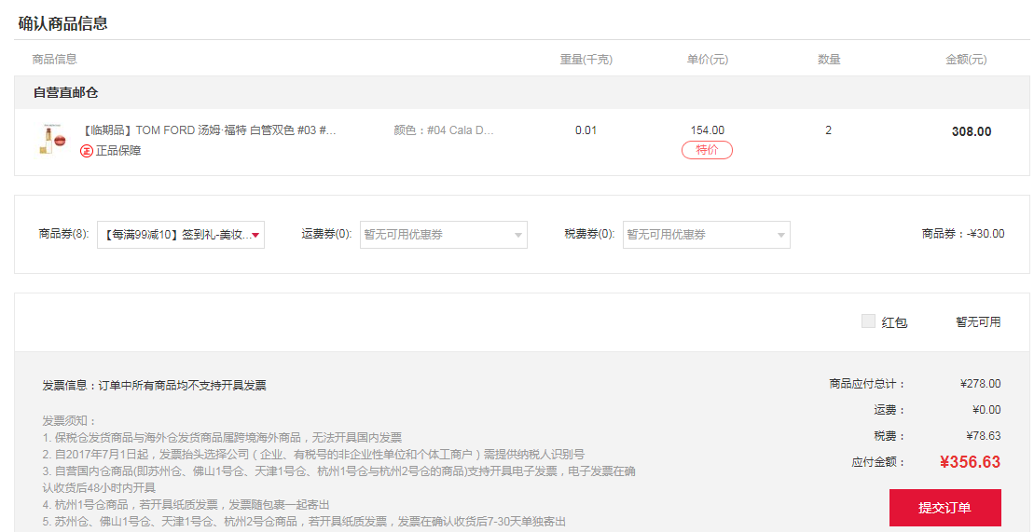This screenshot has height=532, width=1034.
Task: Click the 特价 special price badge
Action: pos(707,150)
